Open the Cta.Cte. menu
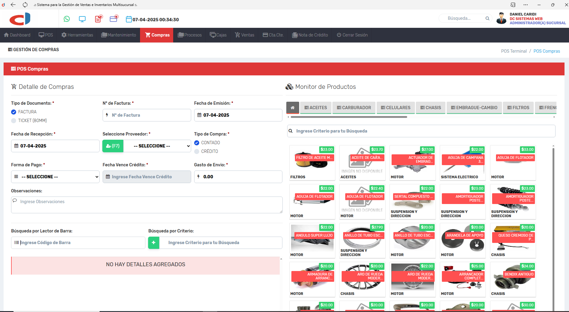Screen dimensions: 569x312 point(273,35)
